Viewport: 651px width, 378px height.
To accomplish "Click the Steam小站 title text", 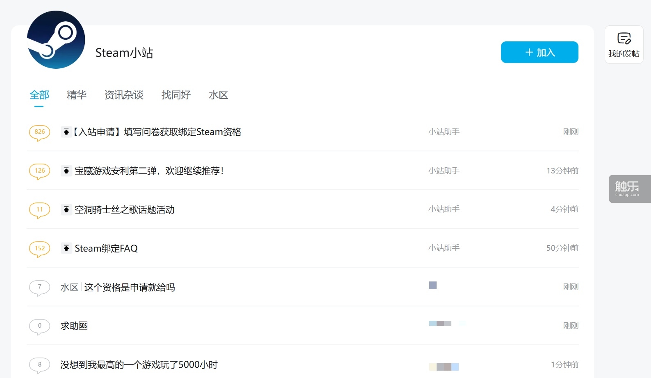I will (124, 53).
